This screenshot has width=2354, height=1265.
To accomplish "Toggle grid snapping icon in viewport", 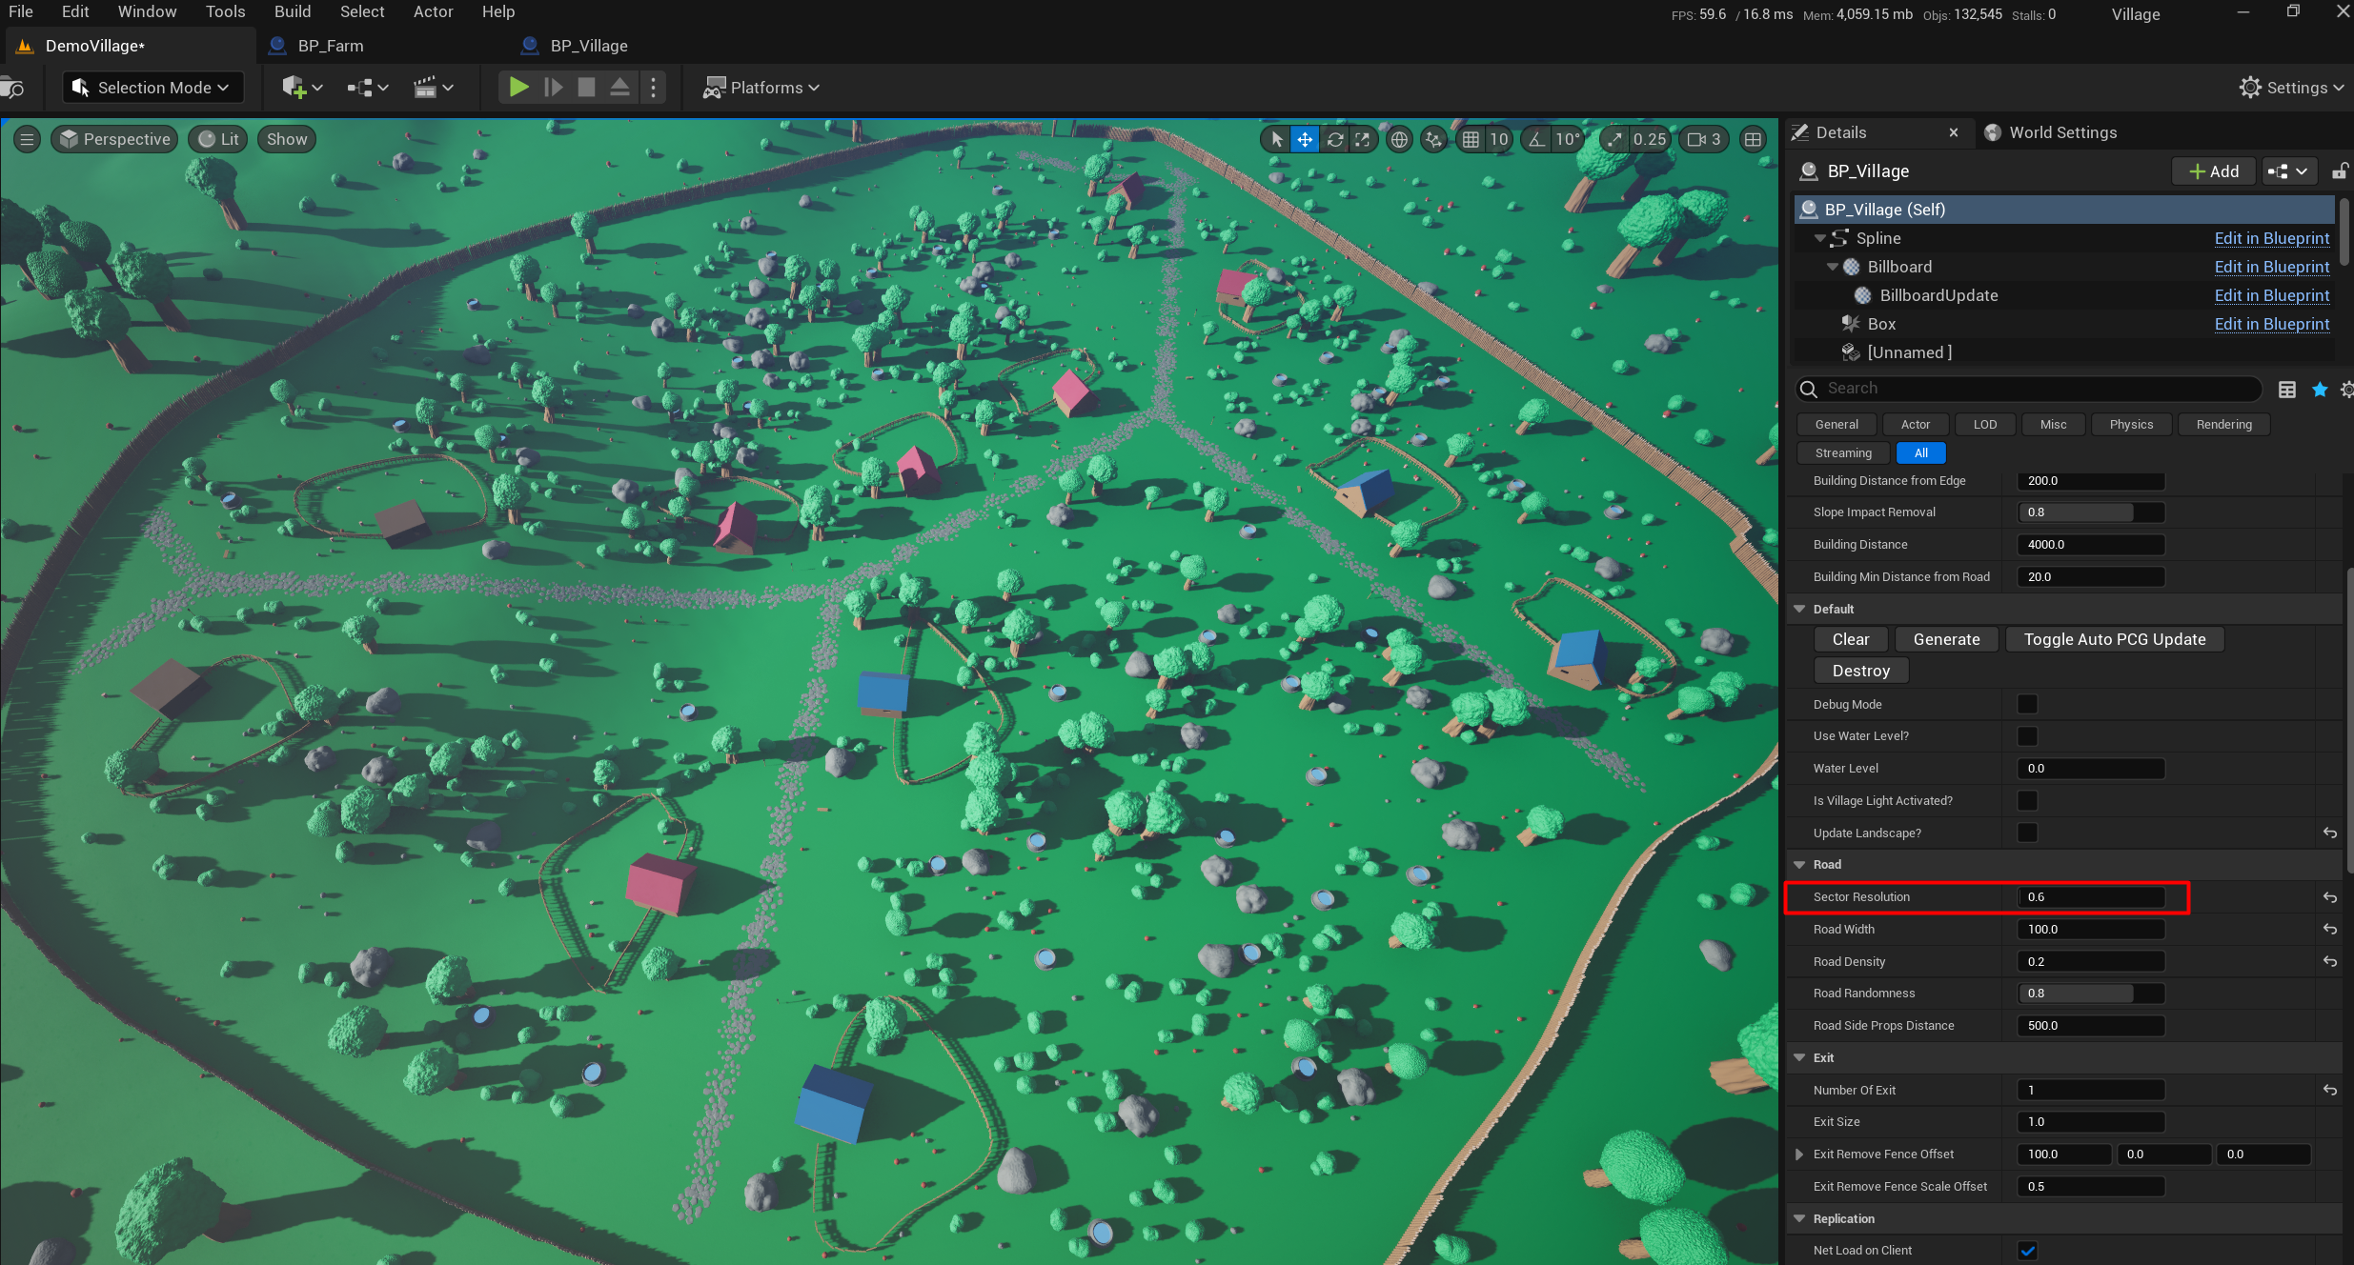I will click(x=1471, y=139).
